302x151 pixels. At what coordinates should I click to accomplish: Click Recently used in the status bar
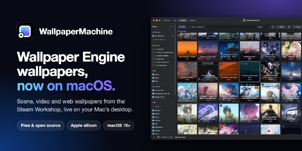point(180,137)
